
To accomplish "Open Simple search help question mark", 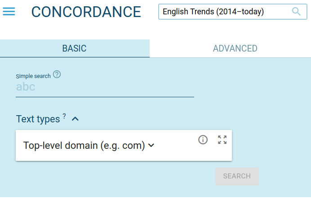I will 57,75.
